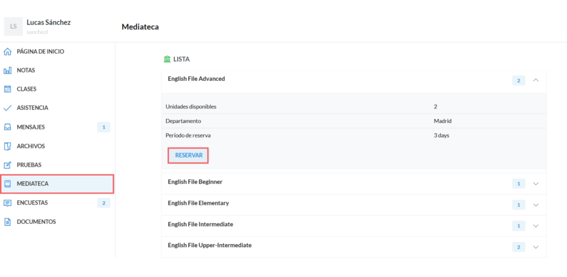The image size is (567, 277).
Task: Click the Archivos file icon
Action: (x=8, y=146)
